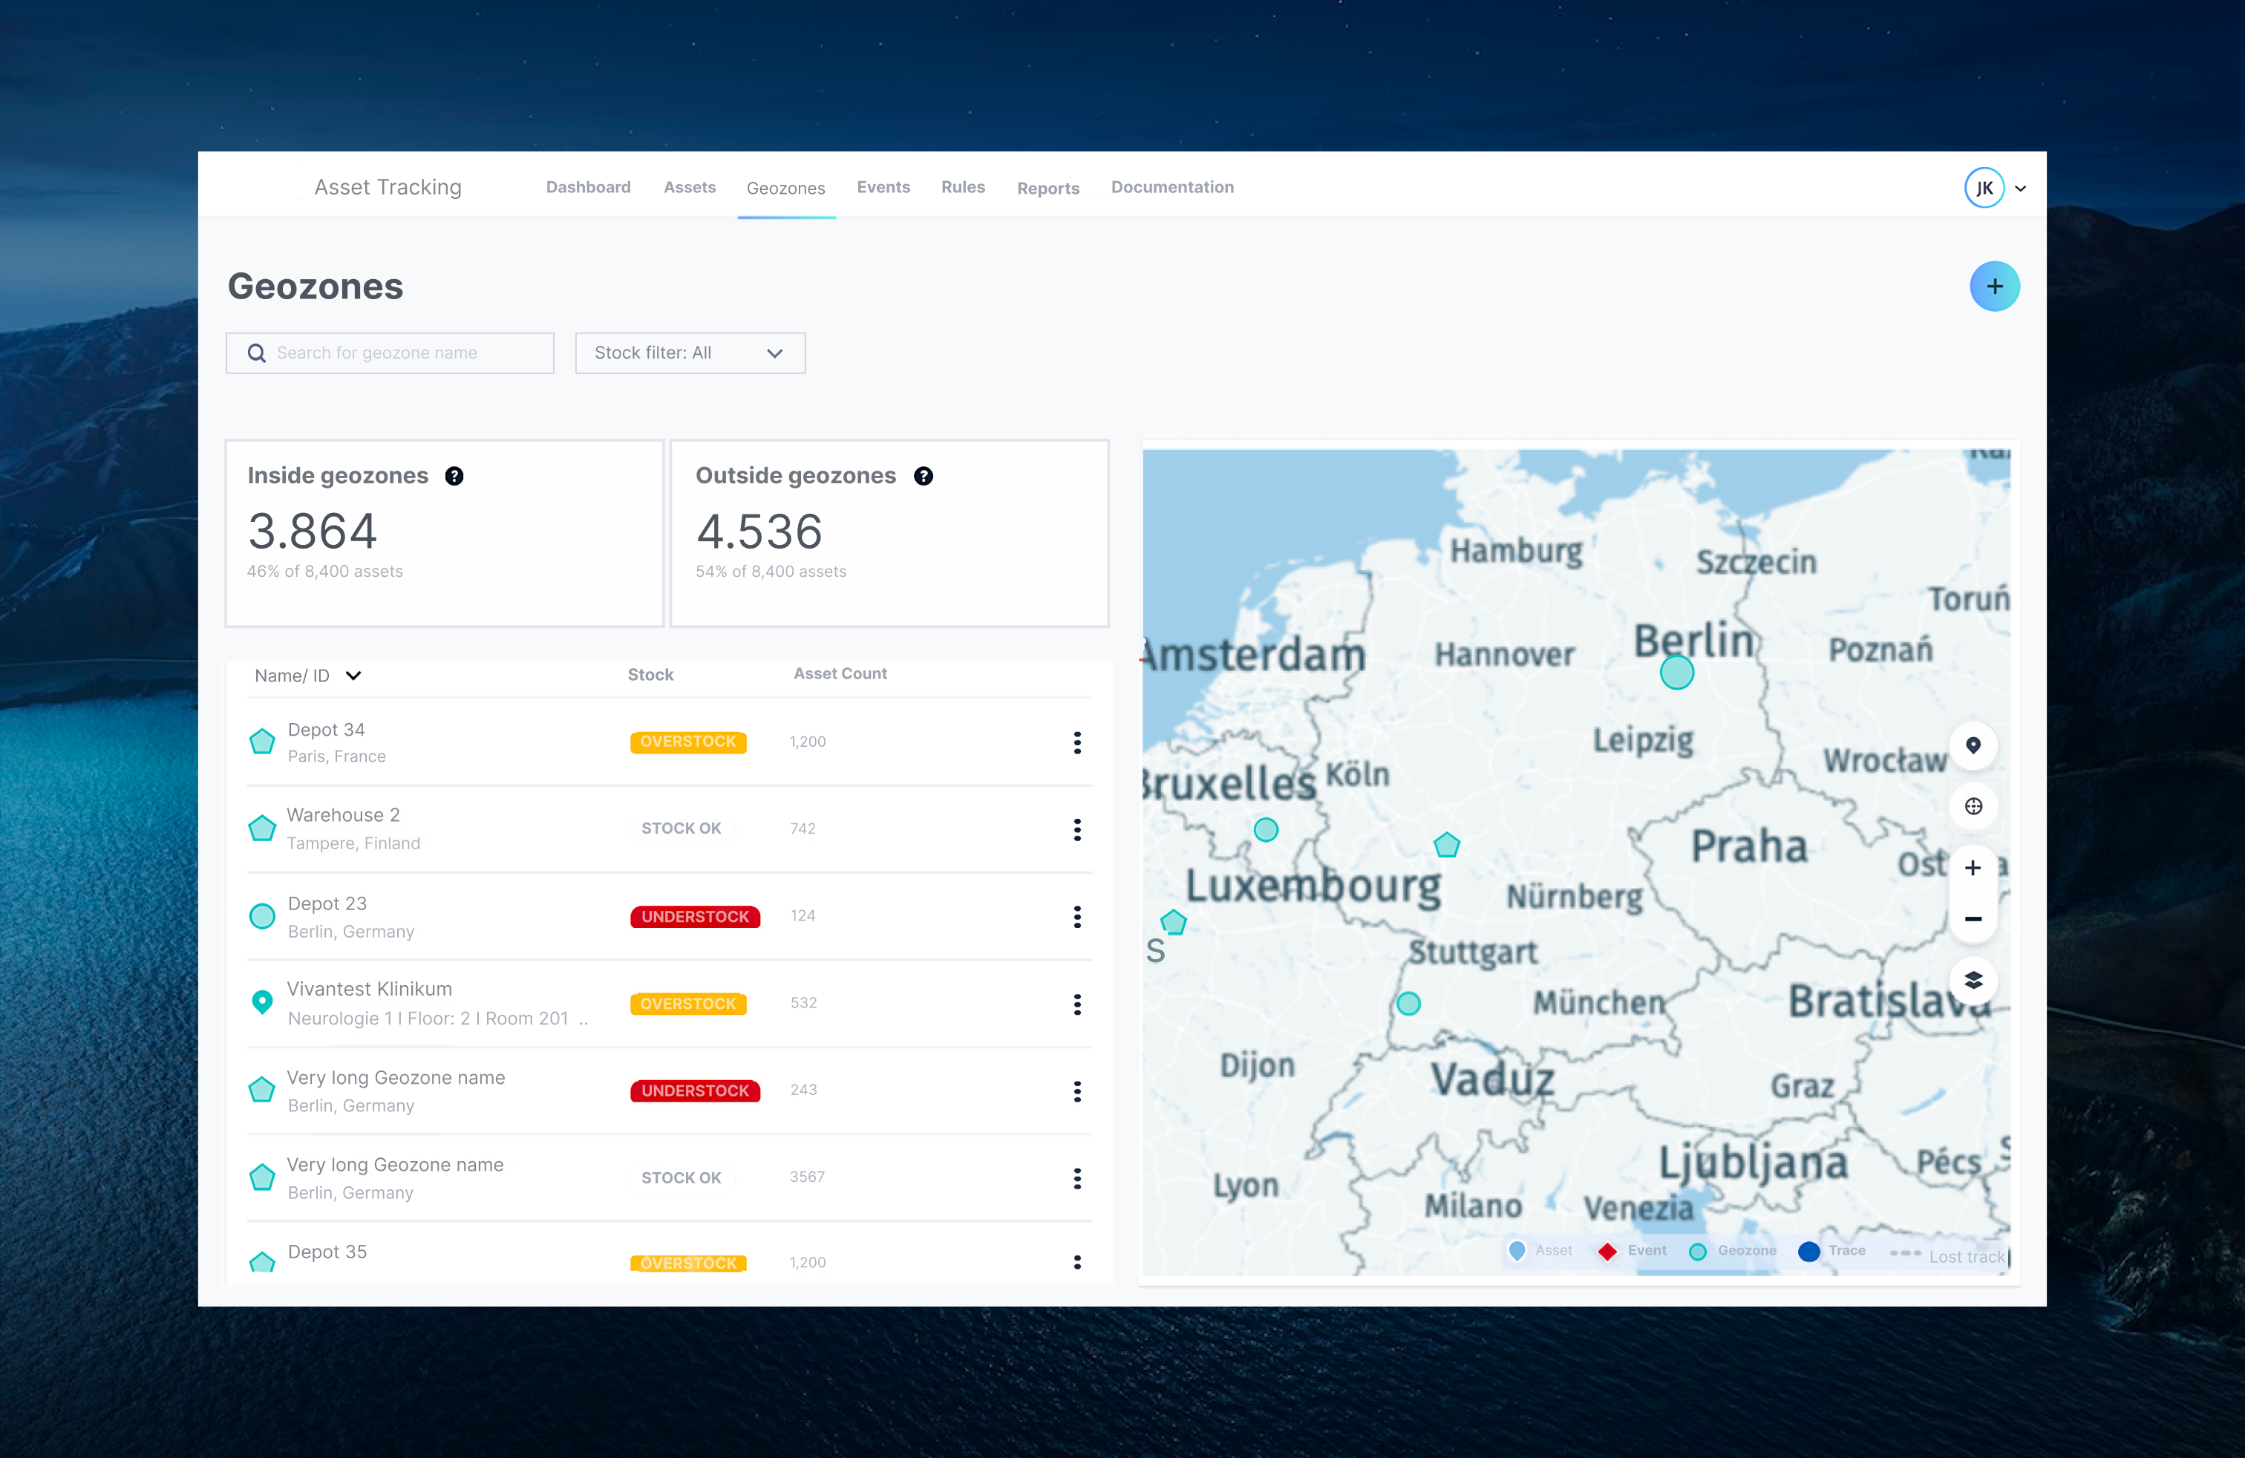Switch to the Dashboard tab
This screenshot has width=2245, height=1458.
pyautogui.click(x=588, y=187)
